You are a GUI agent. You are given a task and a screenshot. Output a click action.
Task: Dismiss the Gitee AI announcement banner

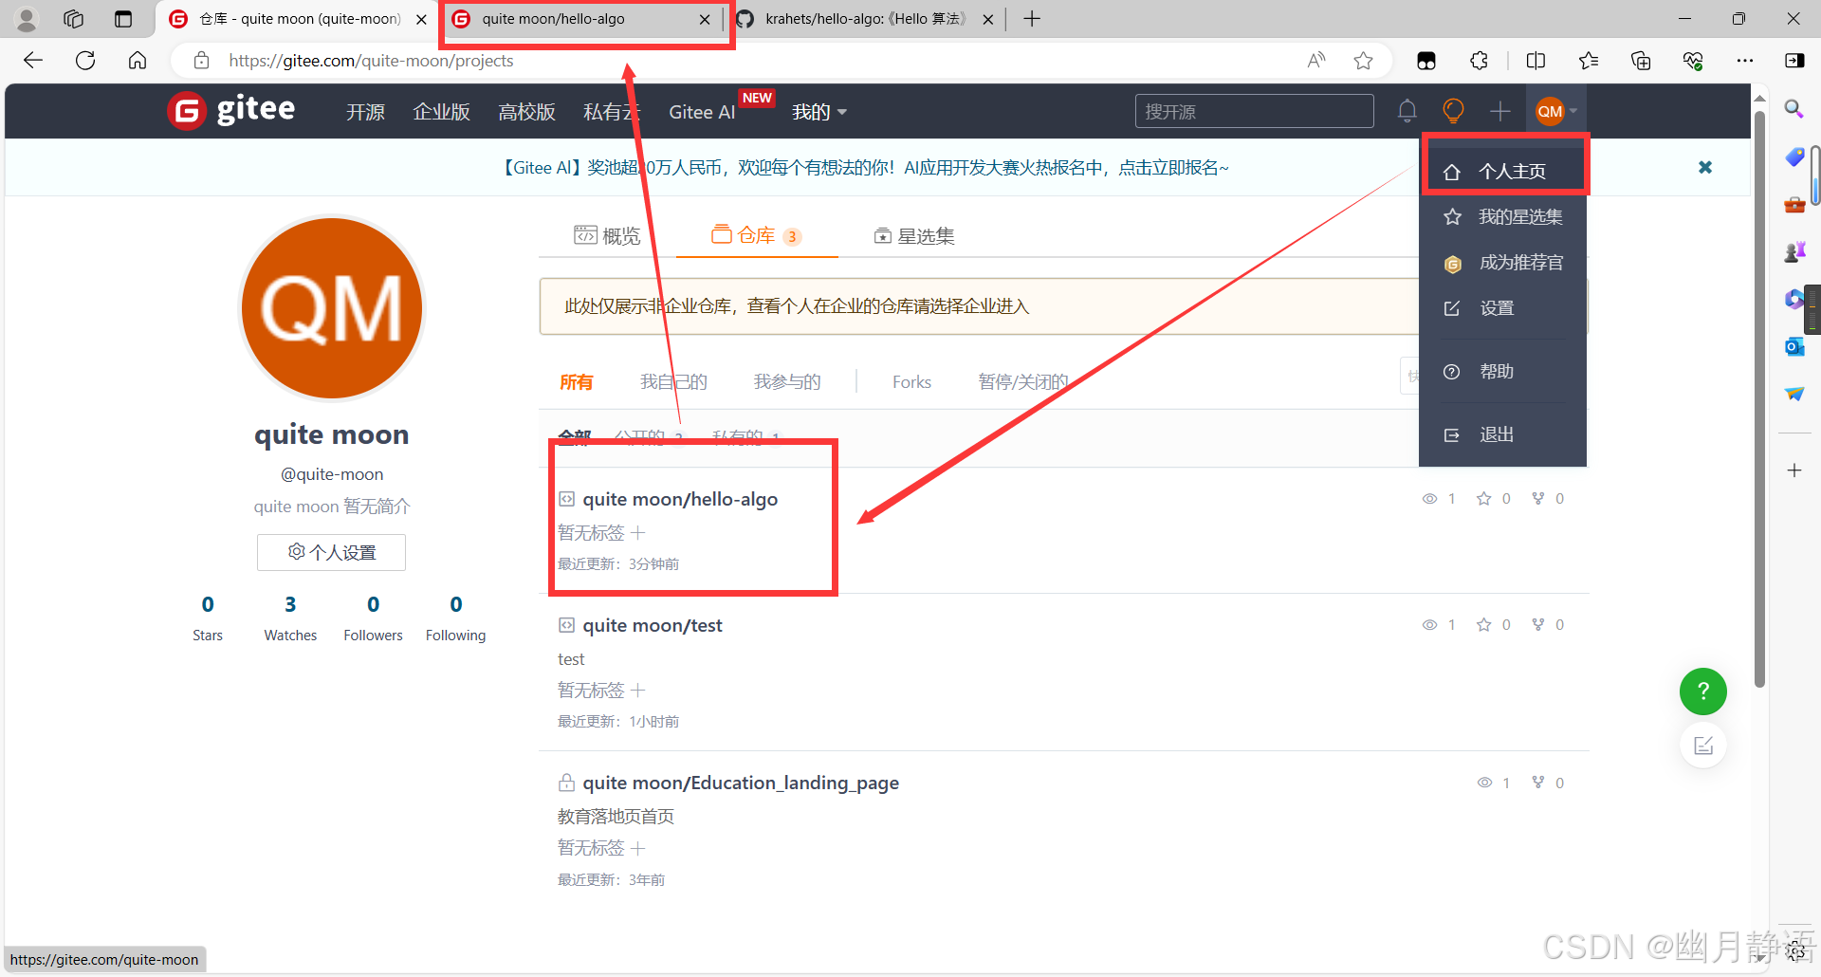(x=1705, y=167)
